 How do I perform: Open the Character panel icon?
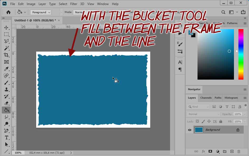click(x=180, y=62)
